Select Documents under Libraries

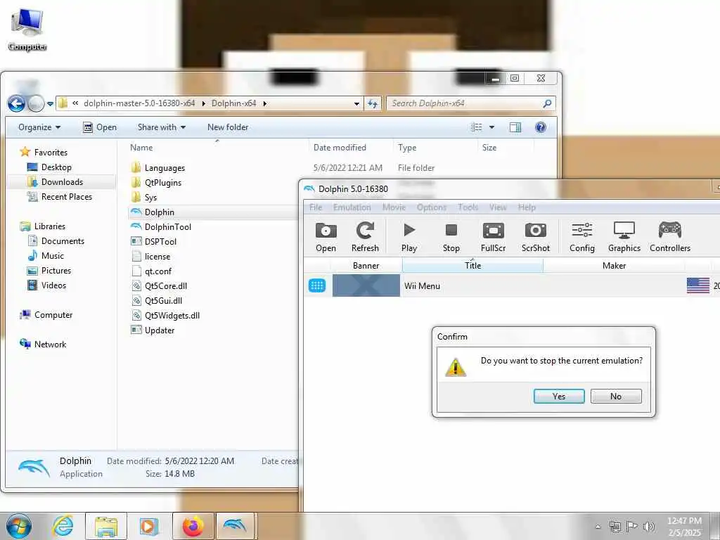pyautogui.click(x=63, y=241)
